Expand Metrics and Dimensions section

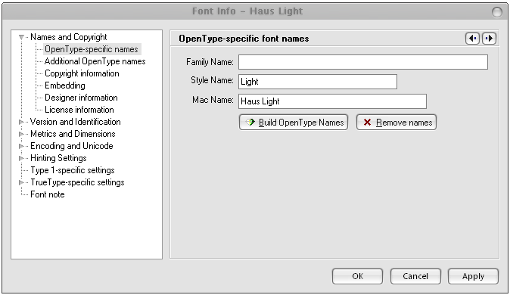pyautogui.click(x=21, y=134)
